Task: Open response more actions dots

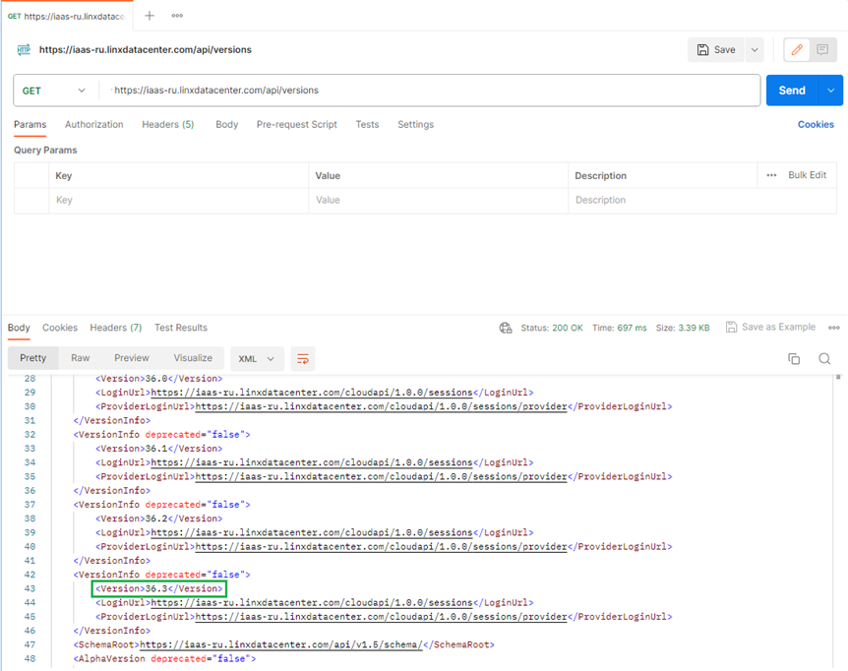Action: pos(834,328)
